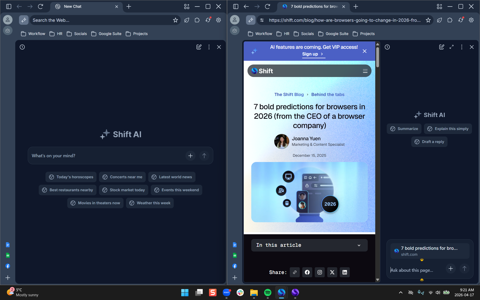480x300 pixels.
Task: Open Facebook shortcut in left sidebar
Action: pos(8,266)
